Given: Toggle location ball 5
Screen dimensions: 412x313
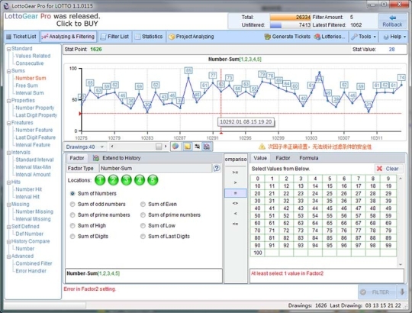Looking at the screenshot, I should [153, 180].
